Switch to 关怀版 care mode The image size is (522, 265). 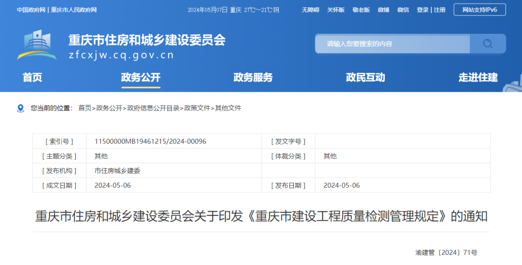(336, 10)
